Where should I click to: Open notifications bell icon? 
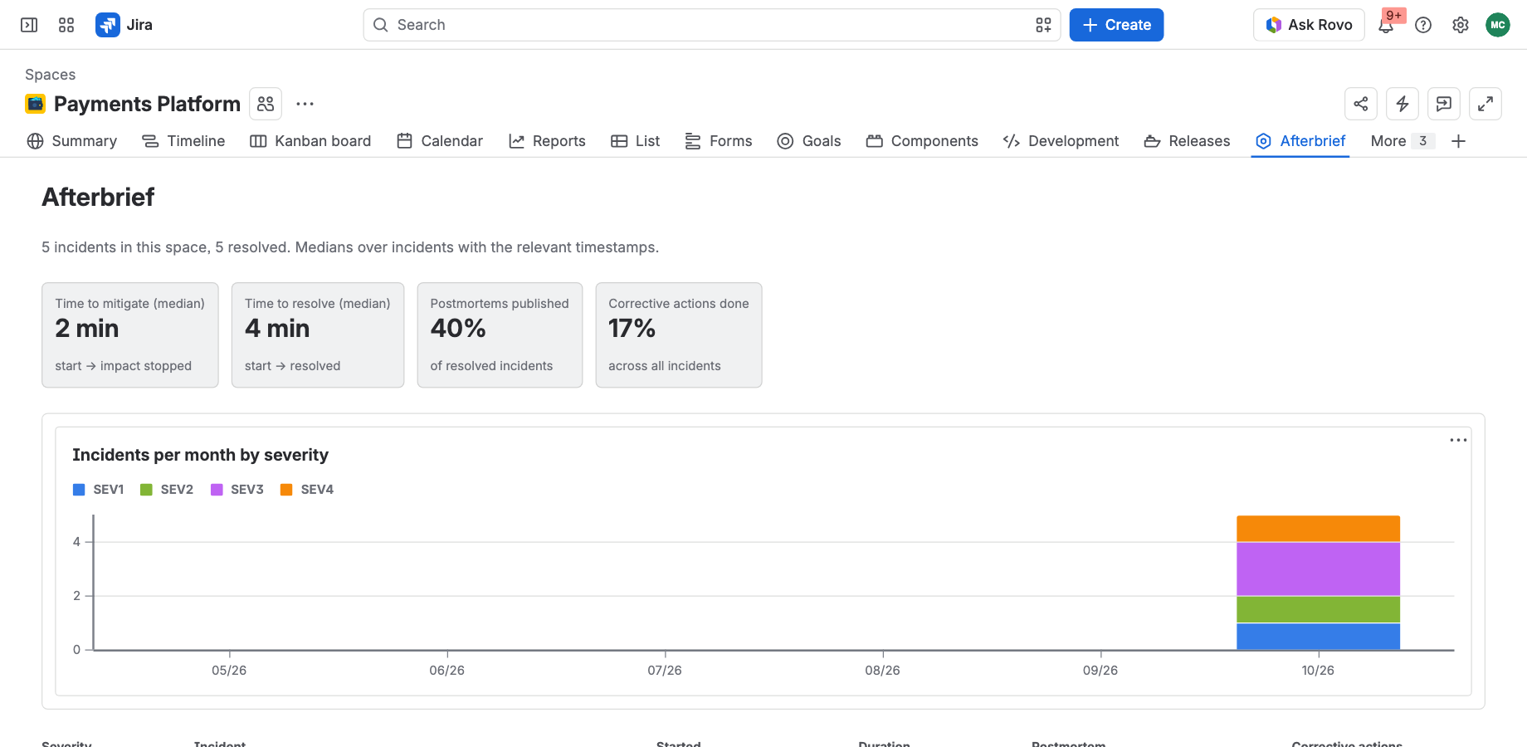pyautogui.click(x=1386, y=25)
